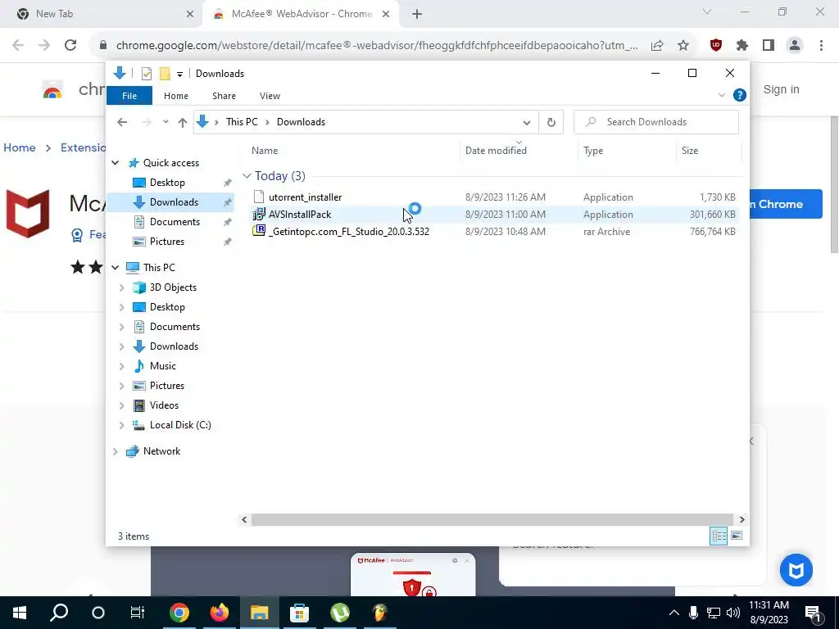Expand the ribbon with the chevron

[x=721, y=95]
